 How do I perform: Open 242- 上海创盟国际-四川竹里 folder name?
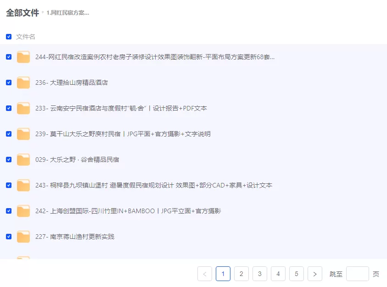[128, 211]
